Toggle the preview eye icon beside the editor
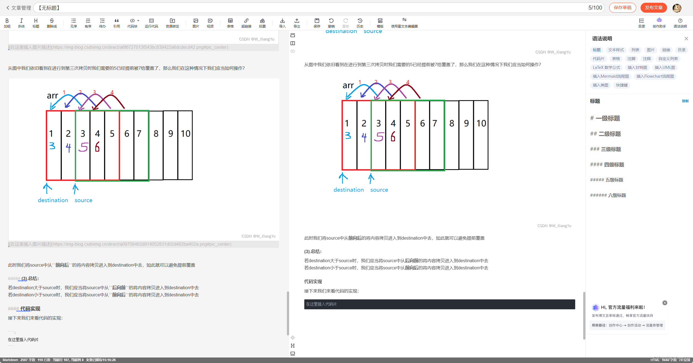The height and width of the screenshot is (363, 693). (293, 51)
